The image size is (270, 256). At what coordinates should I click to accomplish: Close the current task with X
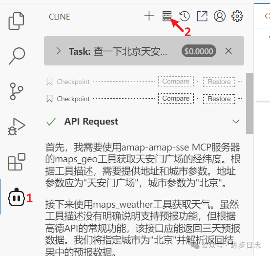(228, 51)
